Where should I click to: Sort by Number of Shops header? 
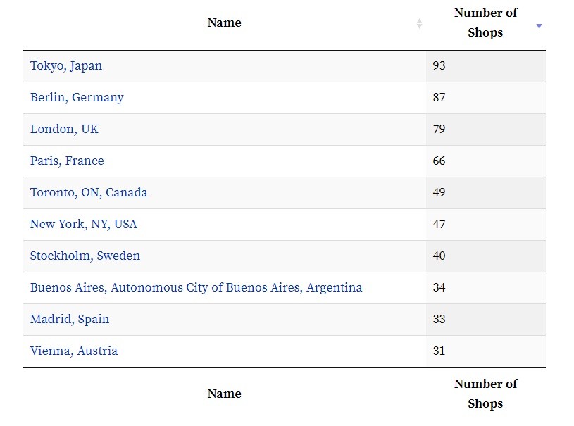point(485,23)
